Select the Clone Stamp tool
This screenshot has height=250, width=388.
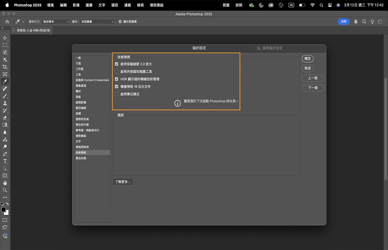point(5,104)
